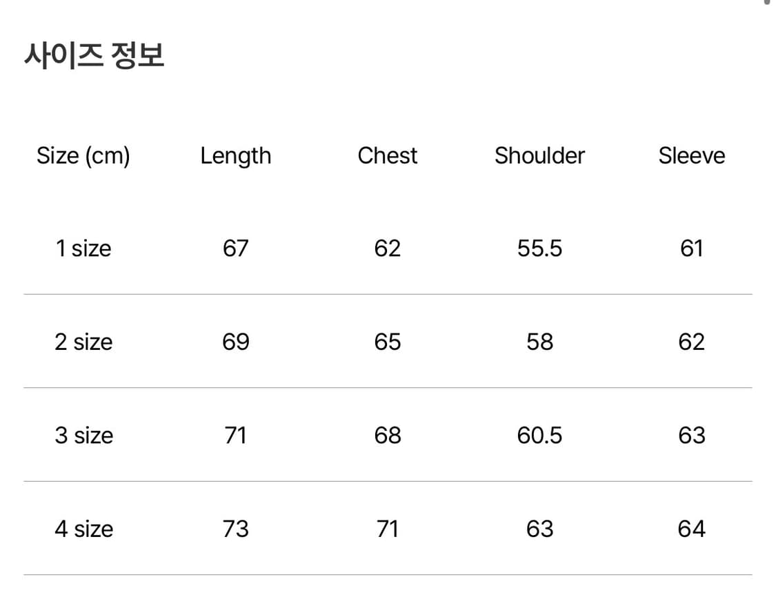Select the 2 size row label

(83, 342)
